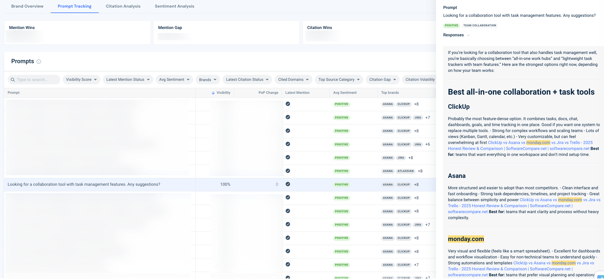Click the POSITIVE tag under the prompt panel
Image resolution: width=604 pixels, height=279 pixels.
point(452,25)
